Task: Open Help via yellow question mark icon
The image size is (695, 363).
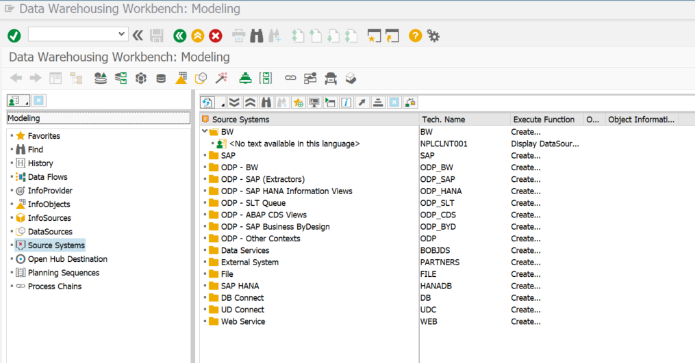Action: click(415, 36)
